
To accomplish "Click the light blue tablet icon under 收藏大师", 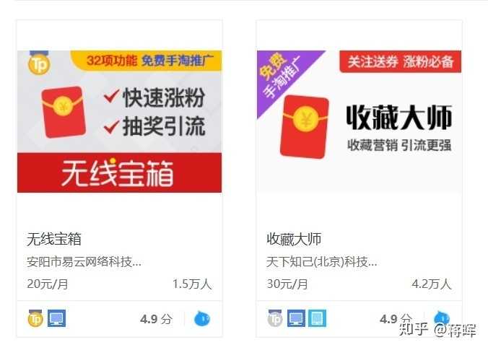I will (317, 318).
